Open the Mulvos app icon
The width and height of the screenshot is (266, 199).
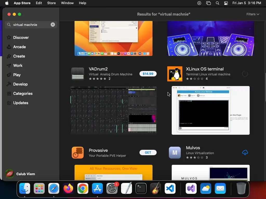(x=175, y=152)
